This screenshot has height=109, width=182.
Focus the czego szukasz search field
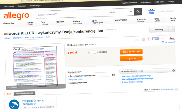tap(72, 14)
